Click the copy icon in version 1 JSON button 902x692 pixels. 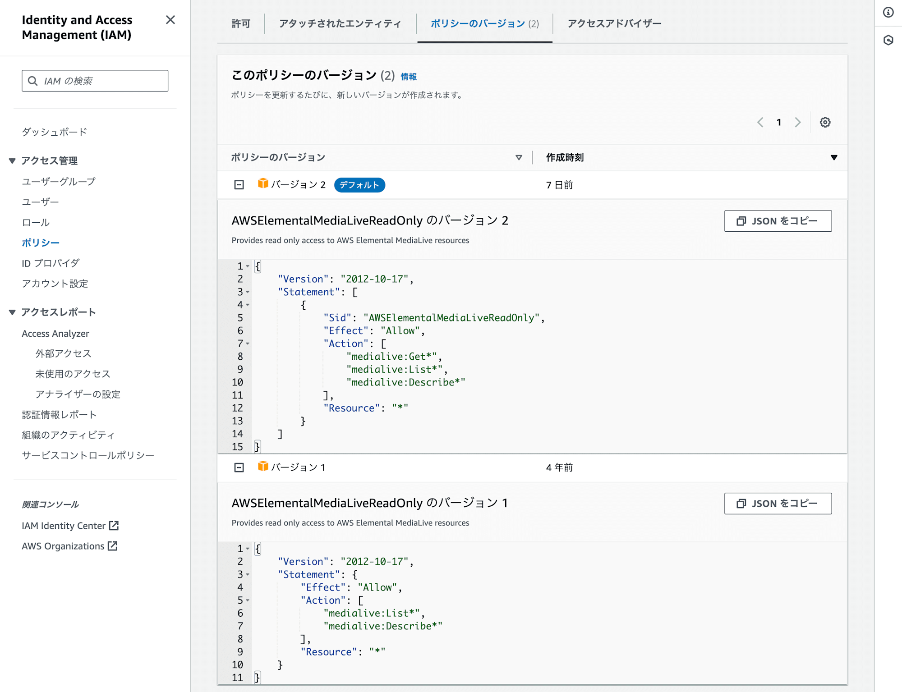coord(741,504)
